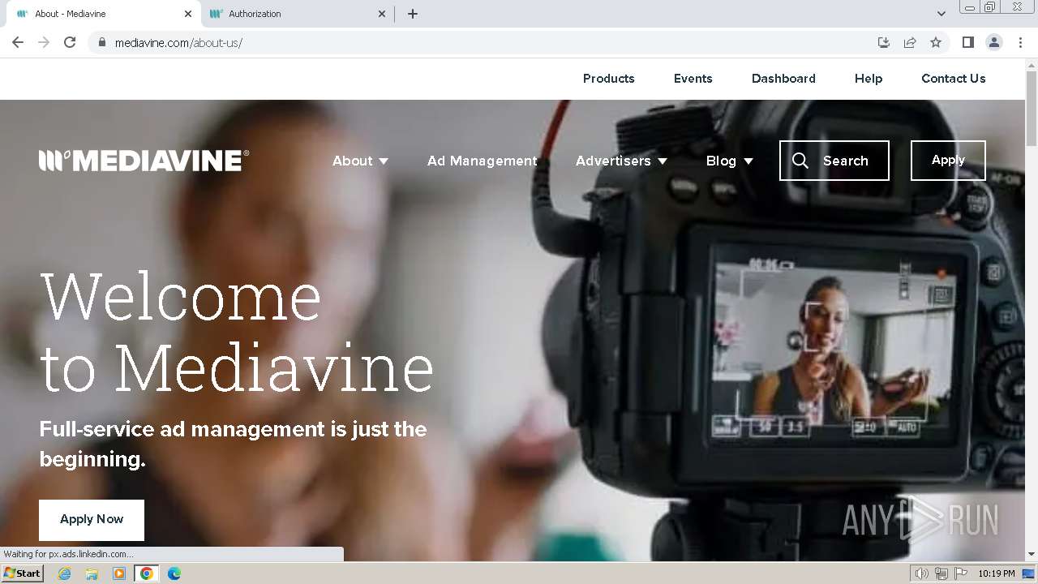Open a new browser tab
The width and height of the screenshot is (1038, 584).
coord(413,14)
